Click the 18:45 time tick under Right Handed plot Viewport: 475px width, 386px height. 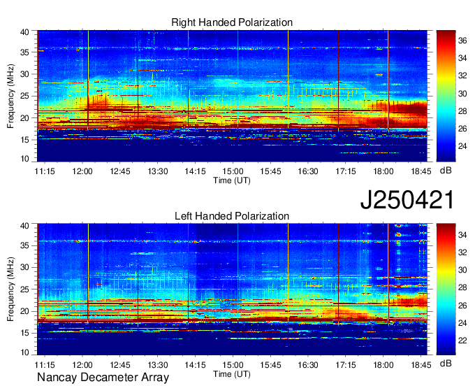point(421,171)
